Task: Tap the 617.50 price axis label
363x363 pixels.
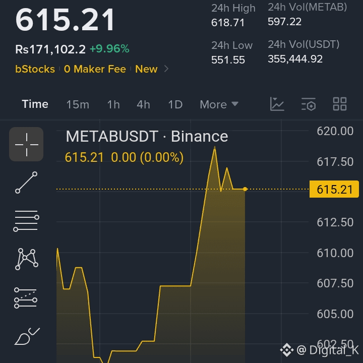Action: click(335, 162)
